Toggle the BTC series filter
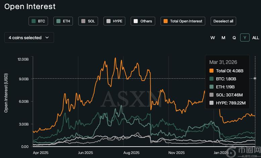The width and height of the screenshot is (261, 158). coord(38,21)
